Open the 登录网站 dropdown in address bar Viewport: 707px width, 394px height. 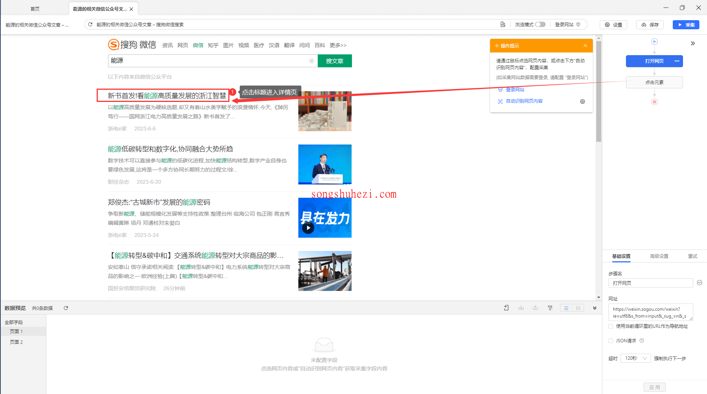[x=567, y=24]
